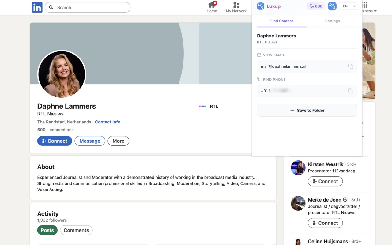
Task: Click the About section heading
Action: 46,167
